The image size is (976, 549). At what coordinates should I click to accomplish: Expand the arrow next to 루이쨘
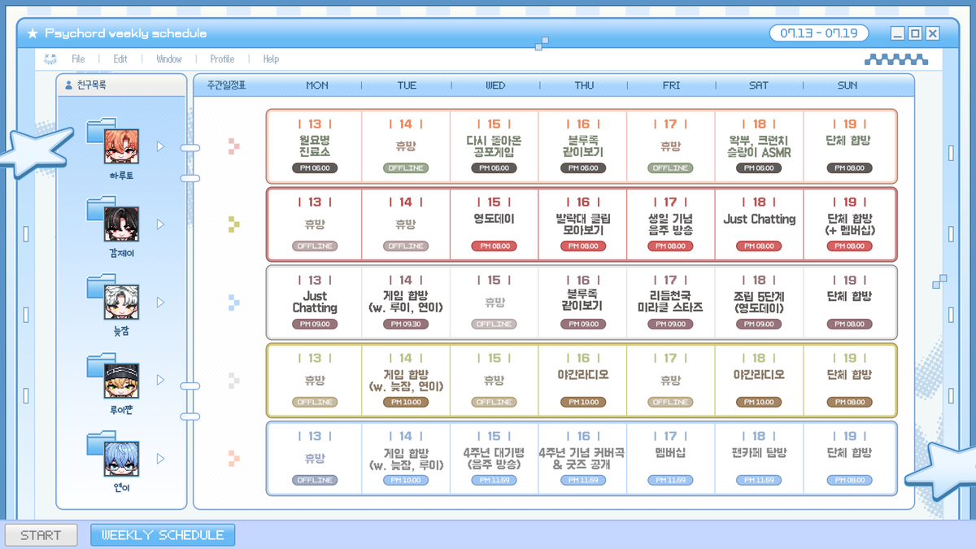[160, 381]
